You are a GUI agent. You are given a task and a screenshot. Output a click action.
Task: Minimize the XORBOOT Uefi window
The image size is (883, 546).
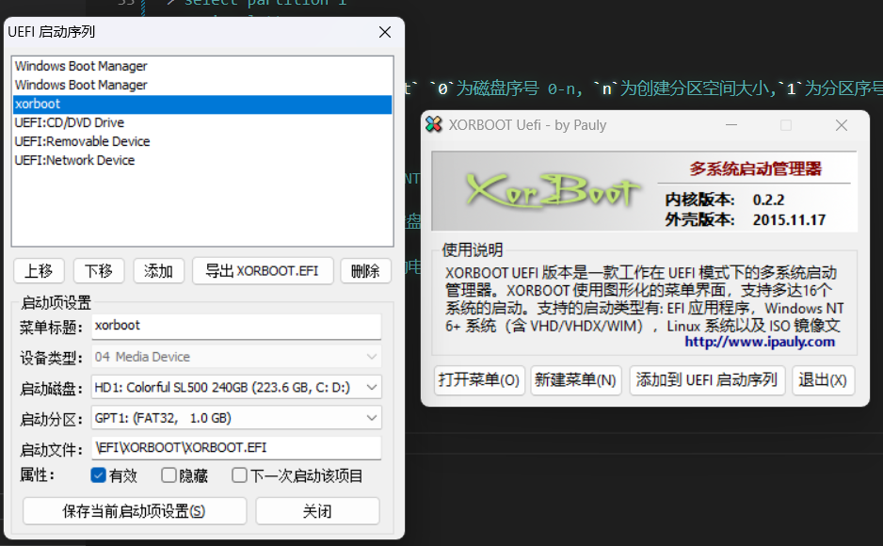(731, 125)
